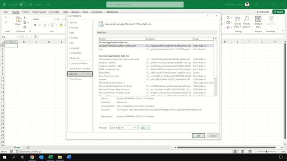Click the dialog Help question mark
Viewport: 287px width, 161px height.
(x=208, y=16)
